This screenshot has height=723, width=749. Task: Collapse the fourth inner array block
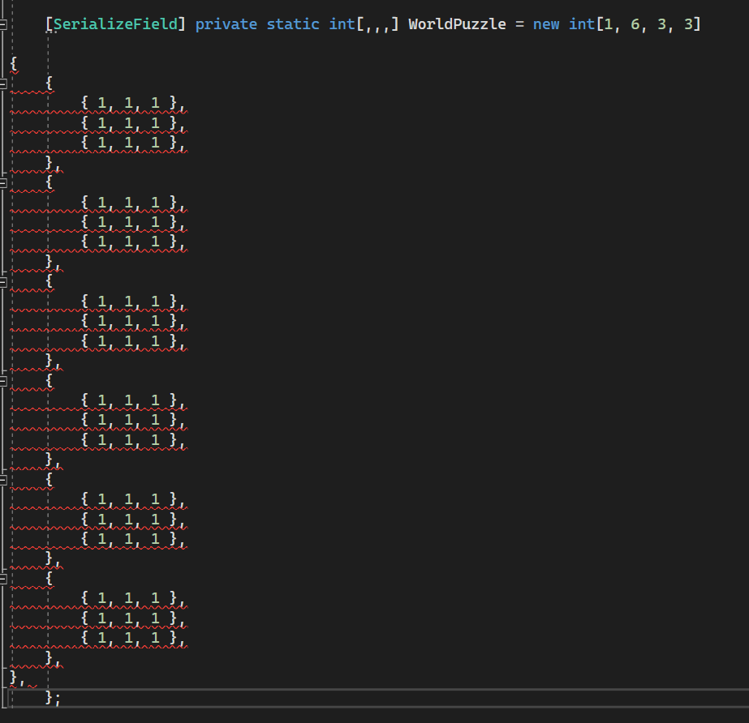(x=3, y=379)
